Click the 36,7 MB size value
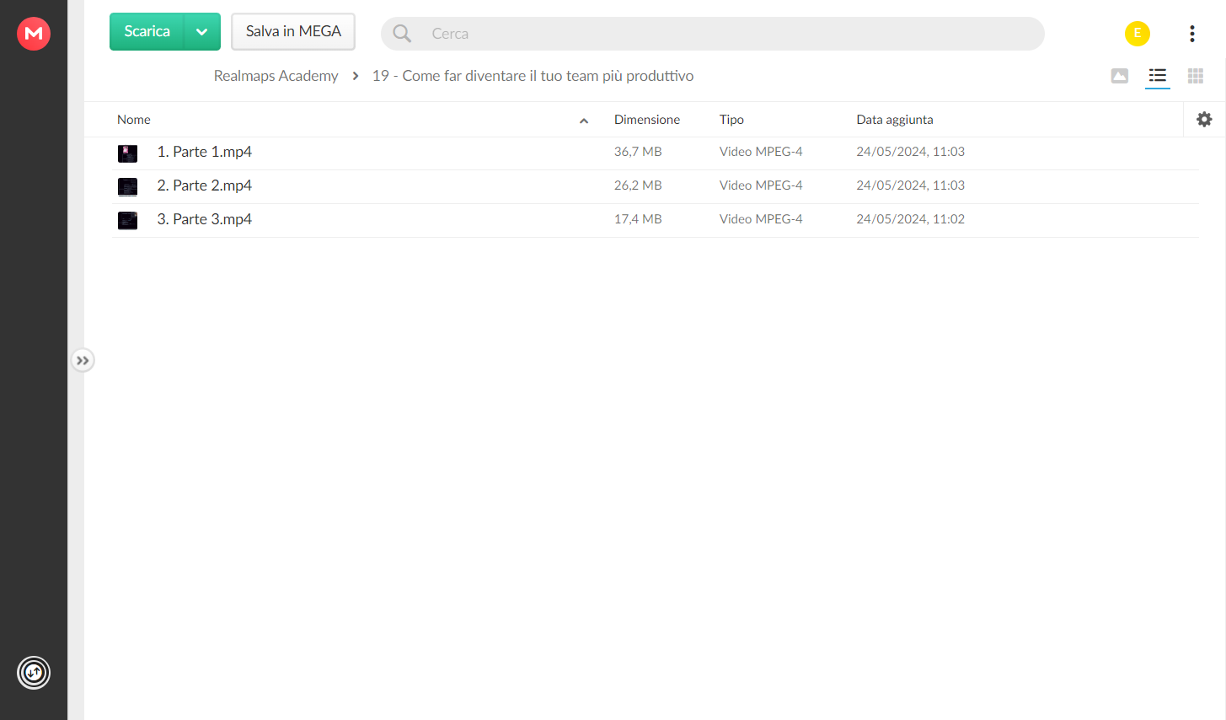The image size is (1226, 720). 638,152
